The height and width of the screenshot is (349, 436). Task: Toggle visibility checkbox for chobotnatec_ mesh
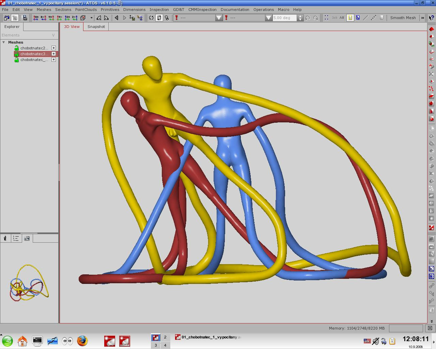(53, 60)
